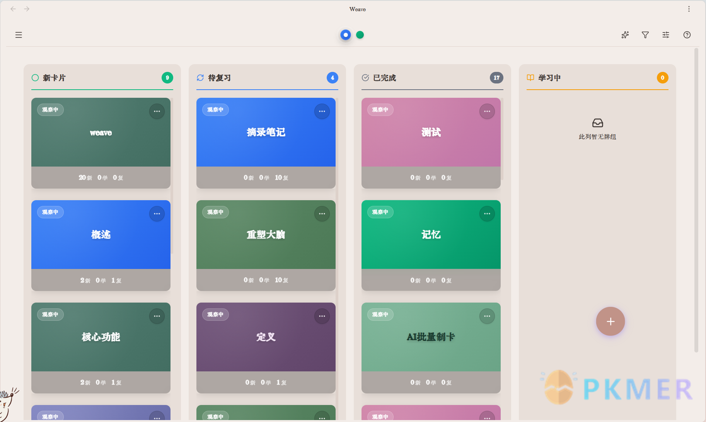Click the refresh icon beside 待复习

click(x=200, y=78)
